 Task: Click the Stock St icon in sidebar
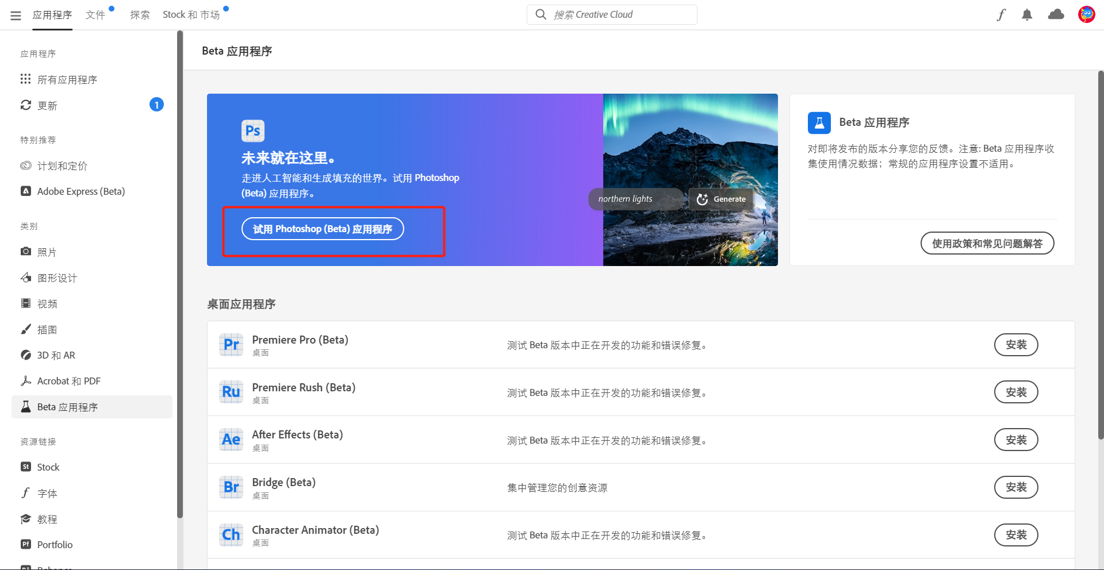(x=26, y=467)
